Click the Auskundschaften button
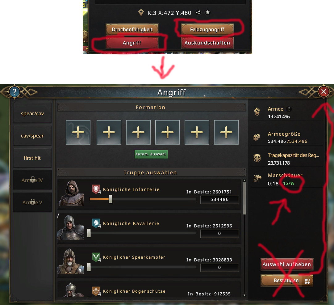334x305 pixels. coord(207,43)
